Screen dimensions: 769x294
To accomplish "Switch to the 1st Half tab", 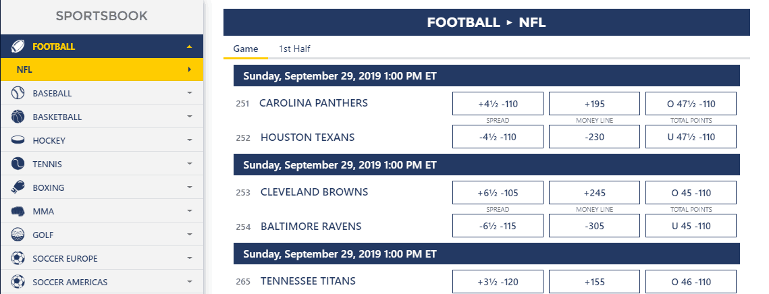I will (x=294, y=49).
